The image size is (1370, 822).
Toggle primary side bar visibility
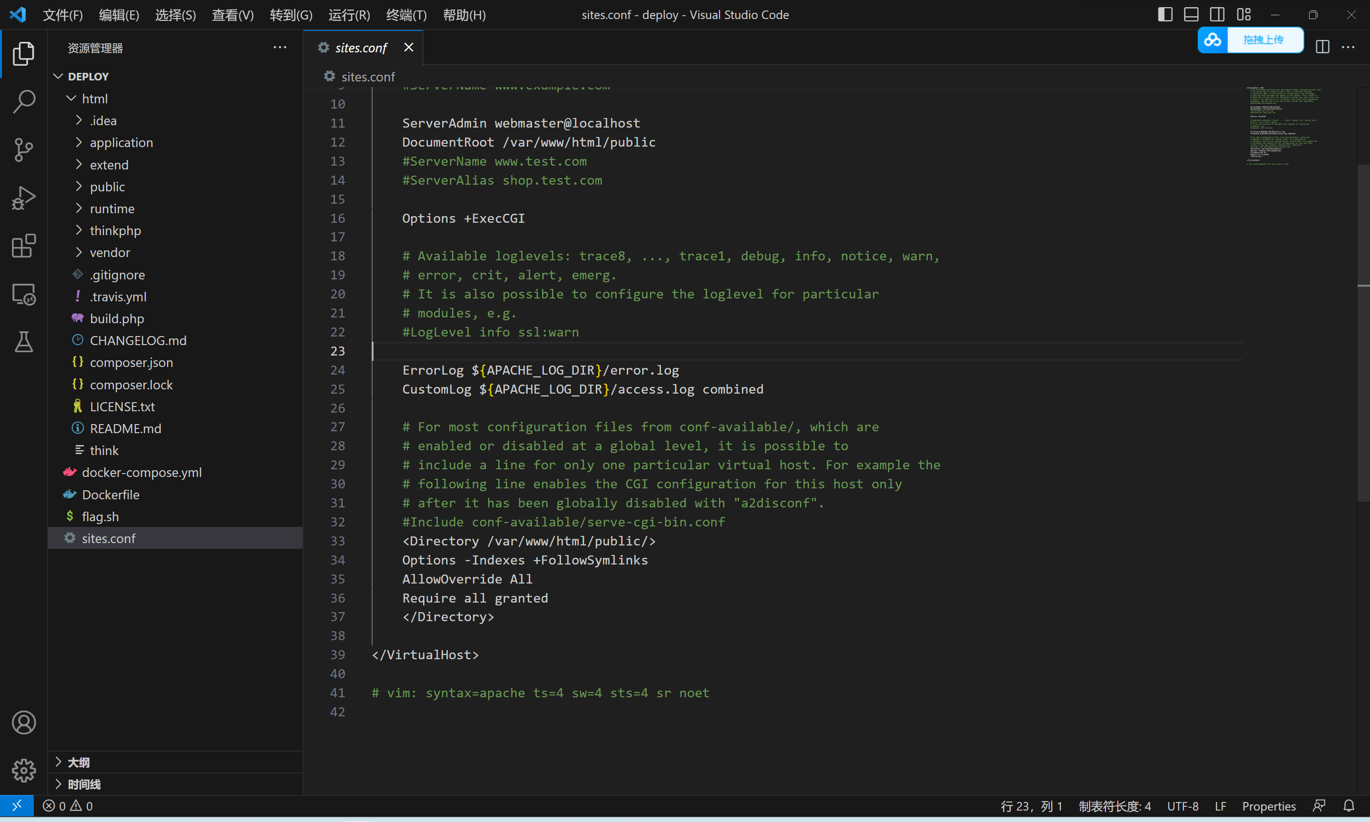click(1165, 15)
